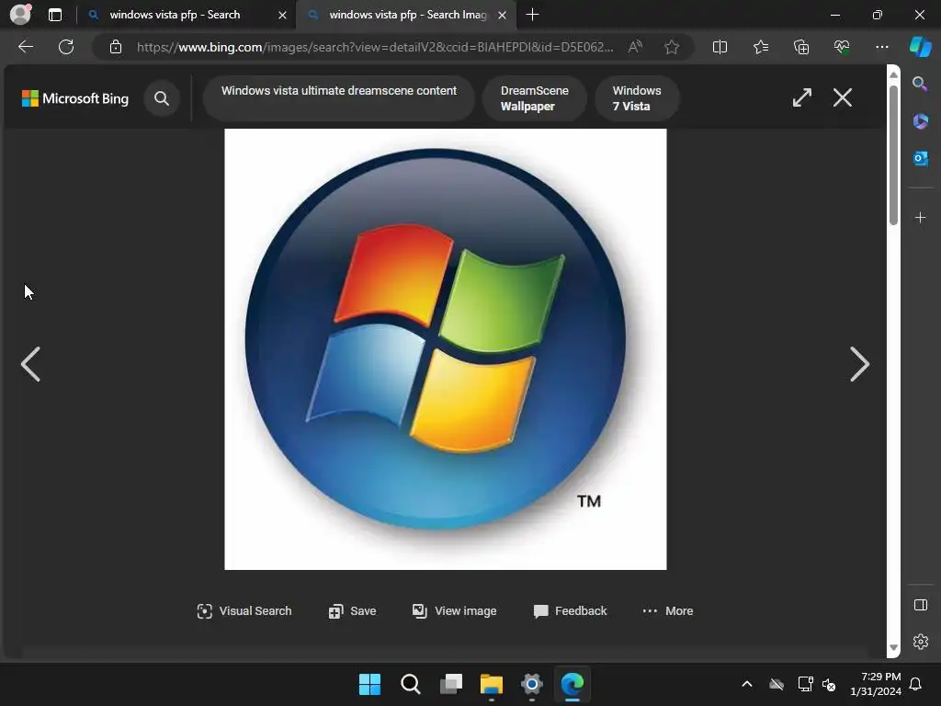Add a sidebar app with plus
Screen dimensions: 941x706
click(920, 217)
